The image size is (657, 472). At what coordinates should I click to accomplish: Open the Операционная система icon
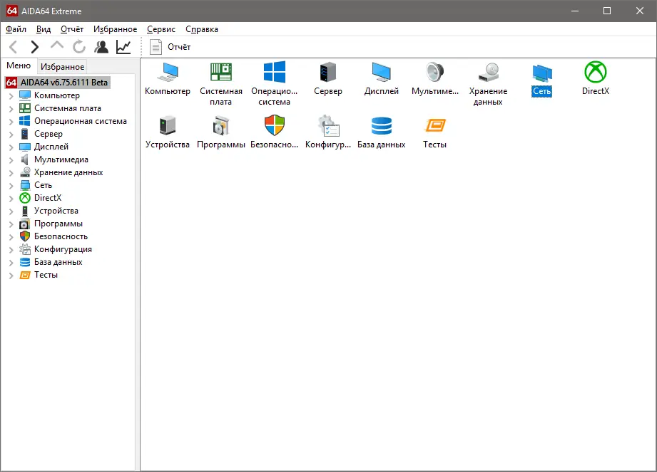coord(274,75)
